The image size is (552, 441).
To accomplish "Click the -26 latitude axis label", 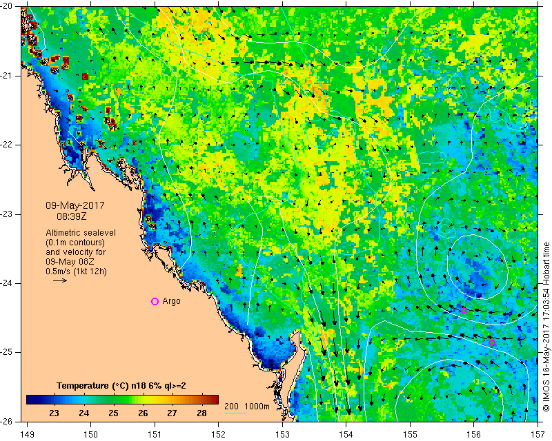I will (x=6, y=421).
